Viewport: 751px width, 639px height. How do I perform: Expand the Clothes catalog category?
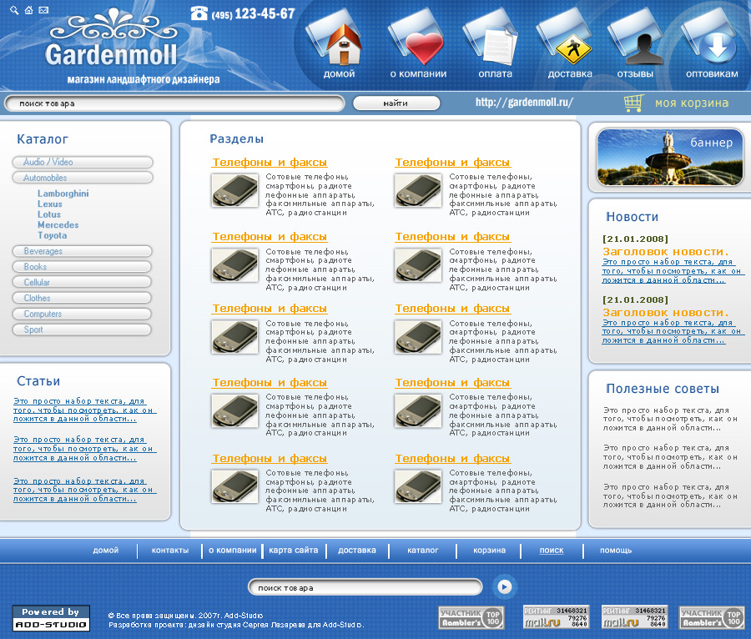pos(82,298)
